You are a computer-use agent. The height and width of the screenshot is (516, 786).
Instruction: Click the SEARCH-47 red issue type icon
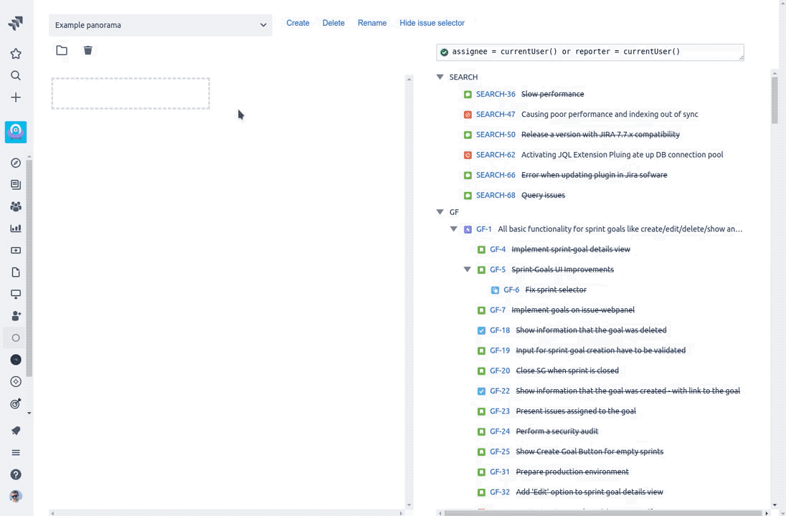[x=468, y=115]
